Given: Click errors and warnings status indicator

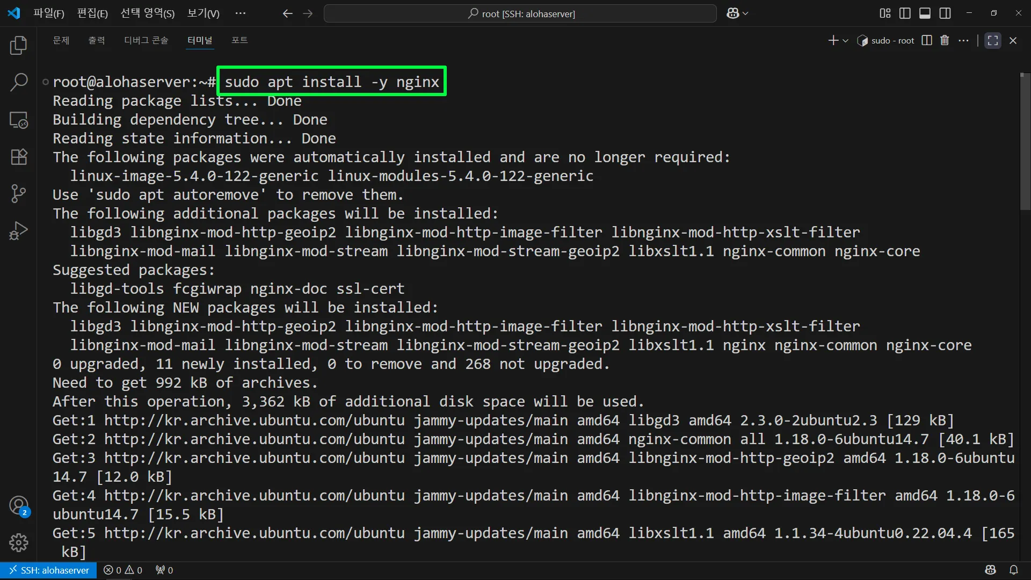Looking at the screenshot, I should coord(123,570).
